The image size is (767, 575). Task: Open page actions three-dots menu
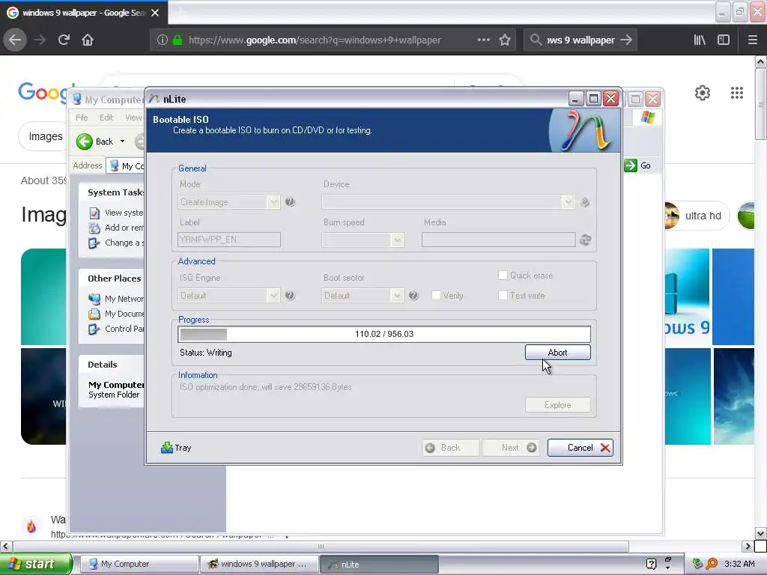coord(483,40)
